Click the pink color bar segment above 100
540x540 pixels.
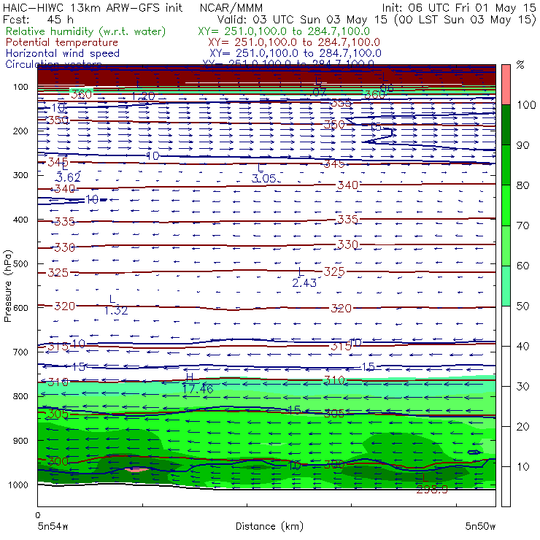point(506,85)
